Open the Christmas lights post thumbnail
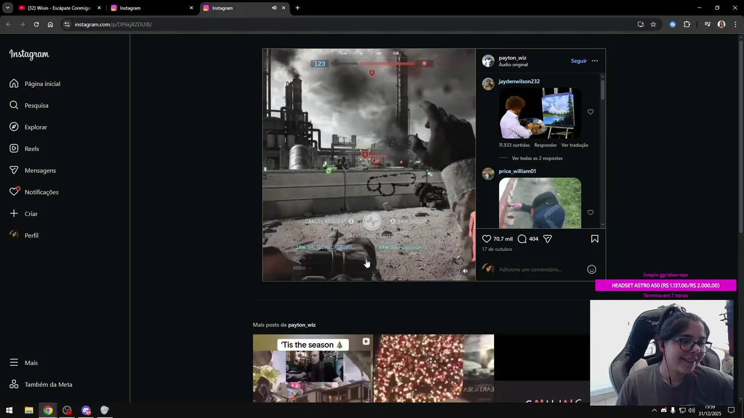 click(x=434, y=369)
